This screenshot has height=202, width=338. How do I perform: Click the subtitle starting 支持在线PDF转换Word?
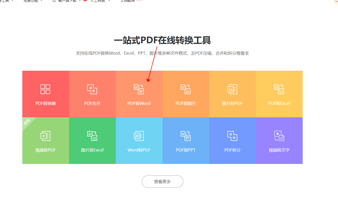pos(162,53)
